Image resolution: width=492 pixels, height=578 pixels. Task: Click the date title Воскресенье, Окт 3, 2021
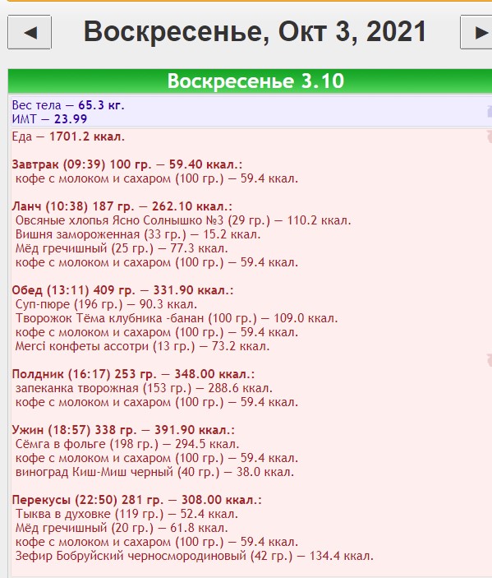pyautogui.click(x=255, y=32)
